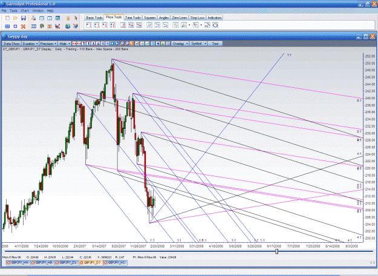Click the orange square icon after the magnifiers

tap(131, 44)
